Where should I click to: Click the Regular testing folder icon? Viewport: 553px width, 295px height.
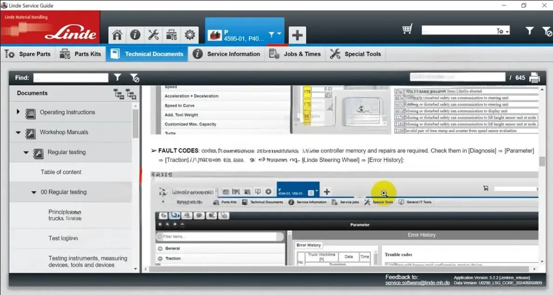tap(38, 154)
